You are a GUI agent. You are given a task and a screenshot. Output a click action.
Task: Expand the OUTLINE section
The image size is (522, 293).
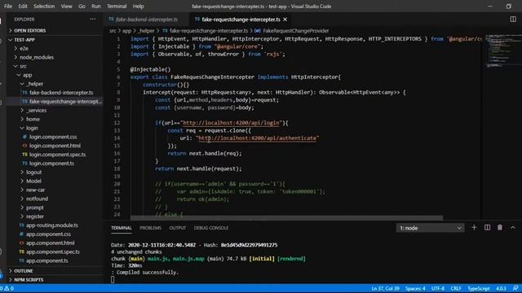pyautogui.click(x=24, y=271)
